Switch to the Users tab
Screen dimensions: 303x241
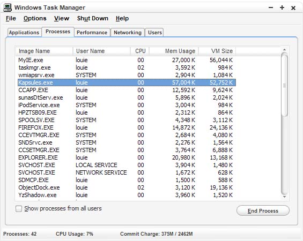point(155,33)
